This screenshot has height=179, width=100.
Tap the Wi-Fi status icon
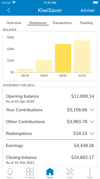[x=14, y=3]
